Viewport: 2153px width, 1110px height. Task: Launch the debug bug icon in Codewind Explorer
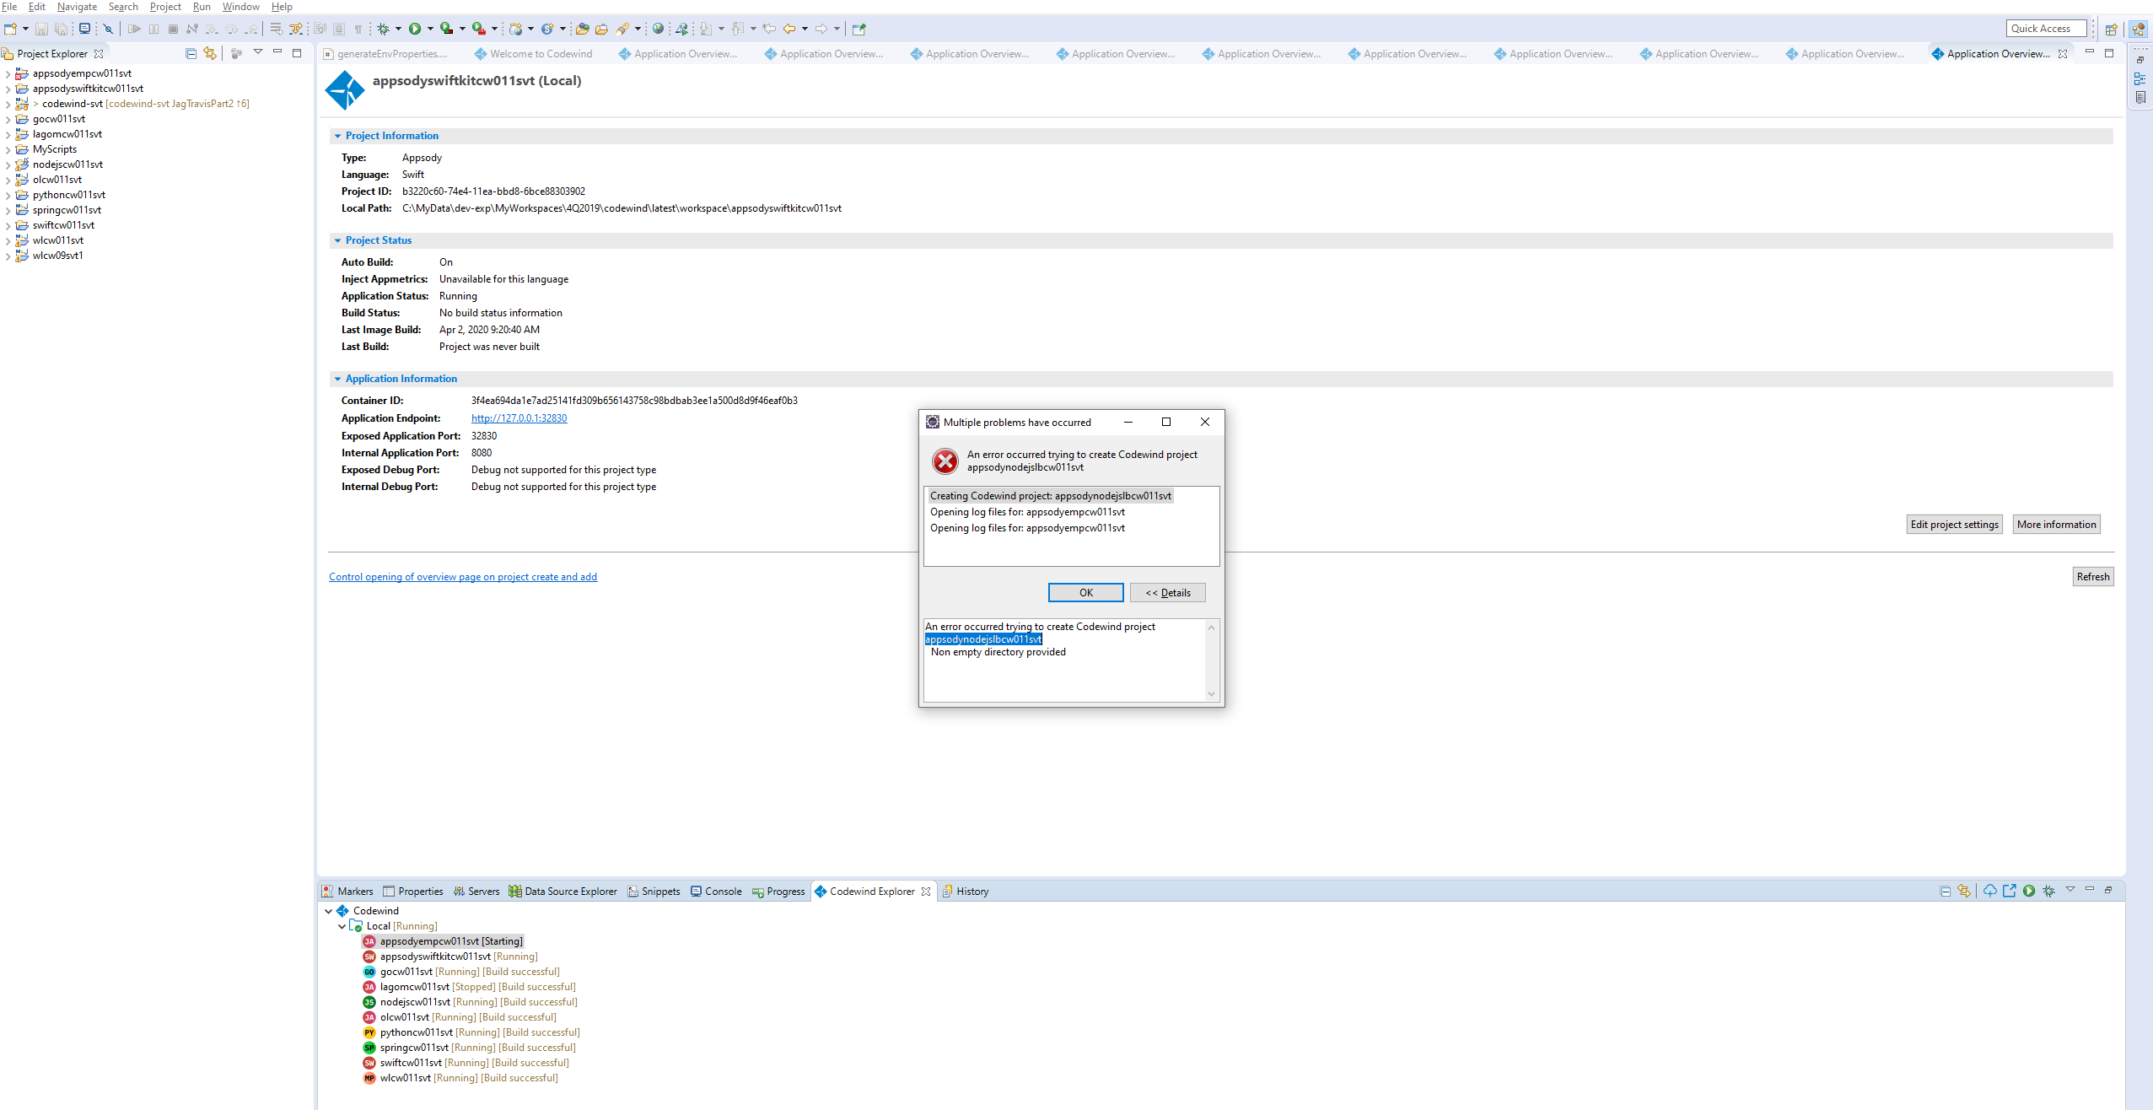click(x=2049, y=891)
